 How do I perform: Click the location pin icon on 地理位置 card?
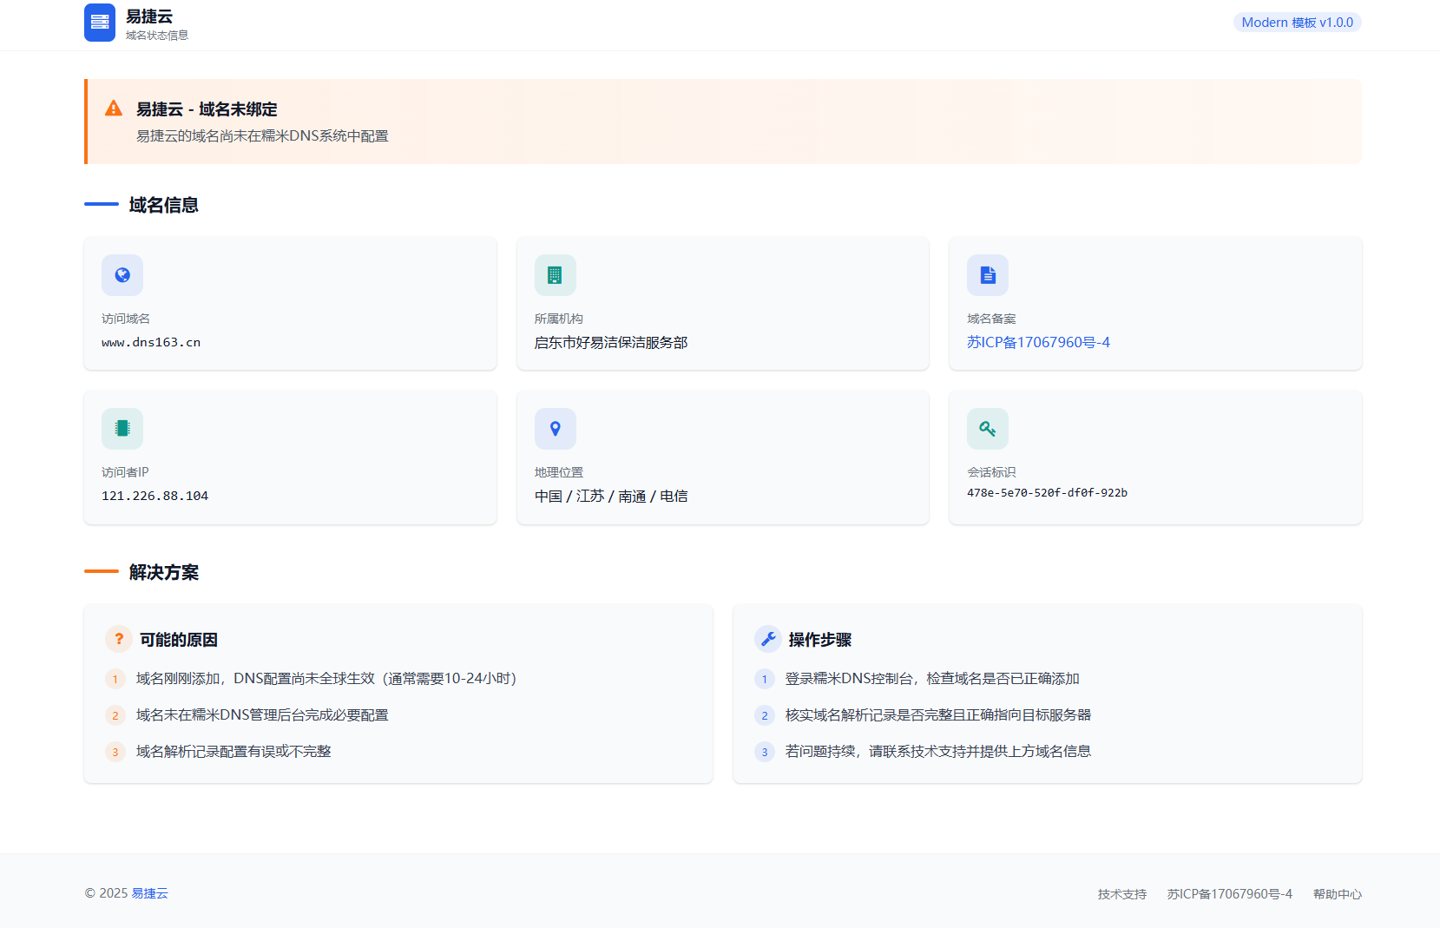[555, 428]
